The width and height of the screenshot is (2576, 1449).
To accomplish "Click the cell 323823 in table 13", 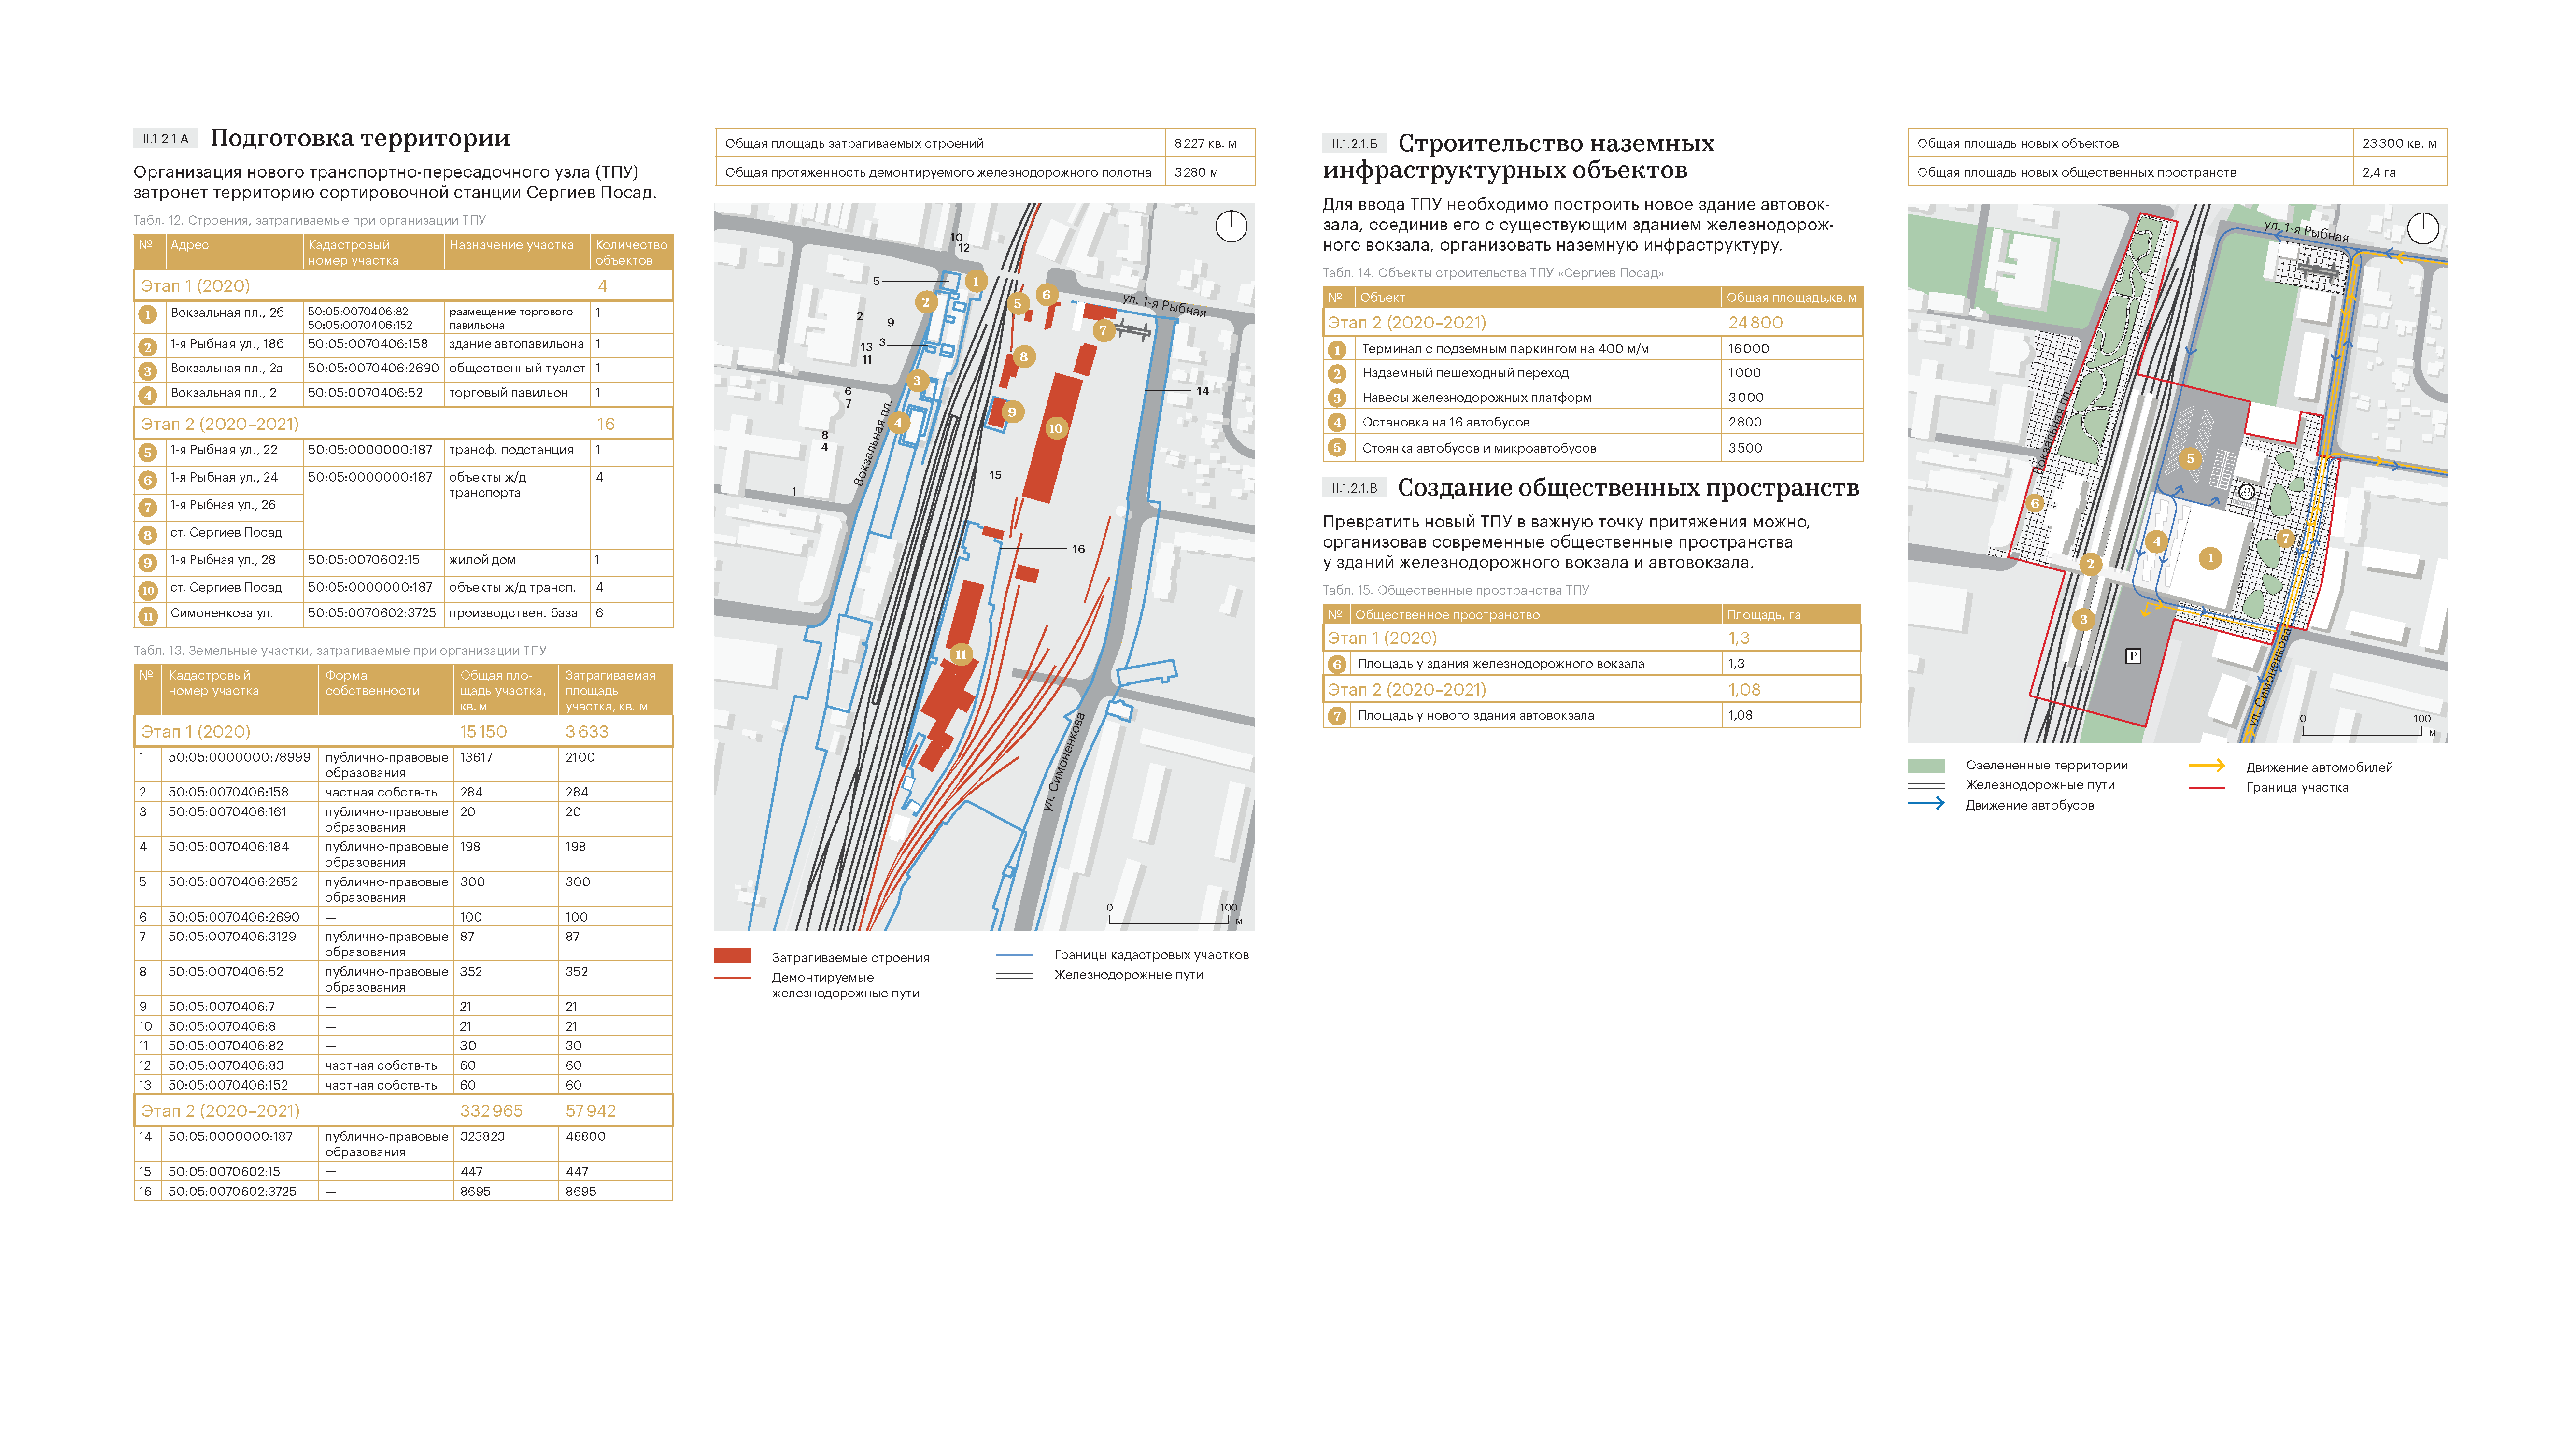I will 482,1136.
